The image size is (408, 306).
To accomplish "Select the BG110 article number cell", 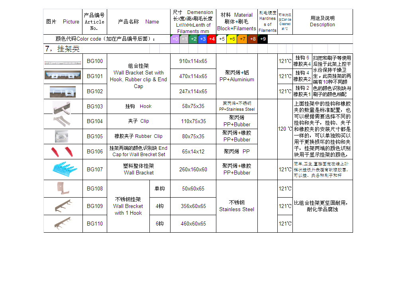I will [x=95, y=224].
